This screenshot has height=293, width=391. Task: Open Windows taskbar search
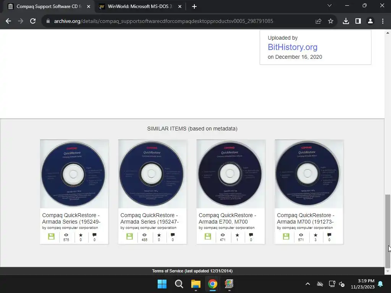(179, 284)
